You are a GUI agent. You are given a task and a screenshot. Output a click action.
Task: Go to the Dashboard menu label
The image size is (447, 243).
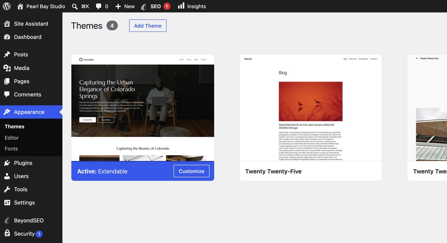(28, 37)
